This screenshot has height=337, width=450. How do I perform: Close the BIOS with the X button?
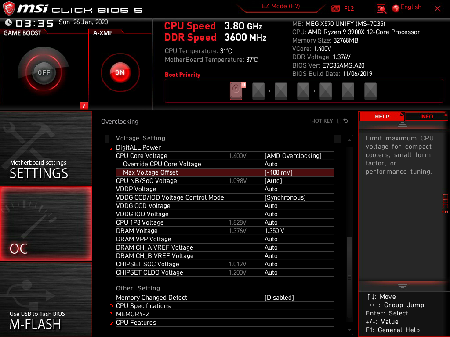coord(437,9)
